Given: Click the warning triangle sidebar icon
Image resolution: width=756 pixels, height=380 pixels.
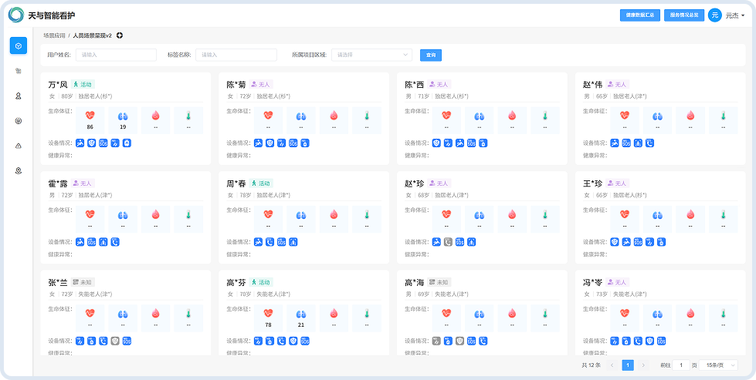Looking at the screenshot, I should pyautogui.click(x=19, y=146).
